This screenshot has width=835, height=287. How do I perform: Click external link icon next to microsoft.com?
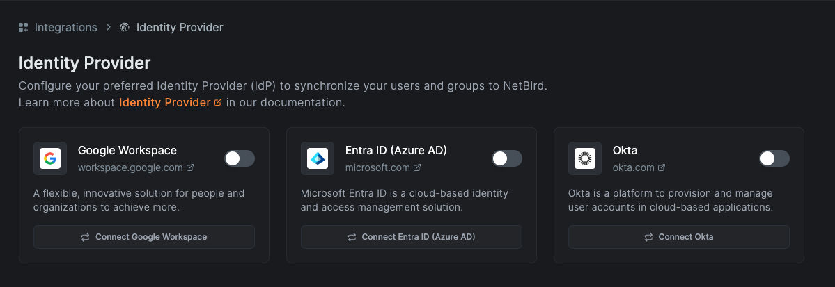coord(417,167)
